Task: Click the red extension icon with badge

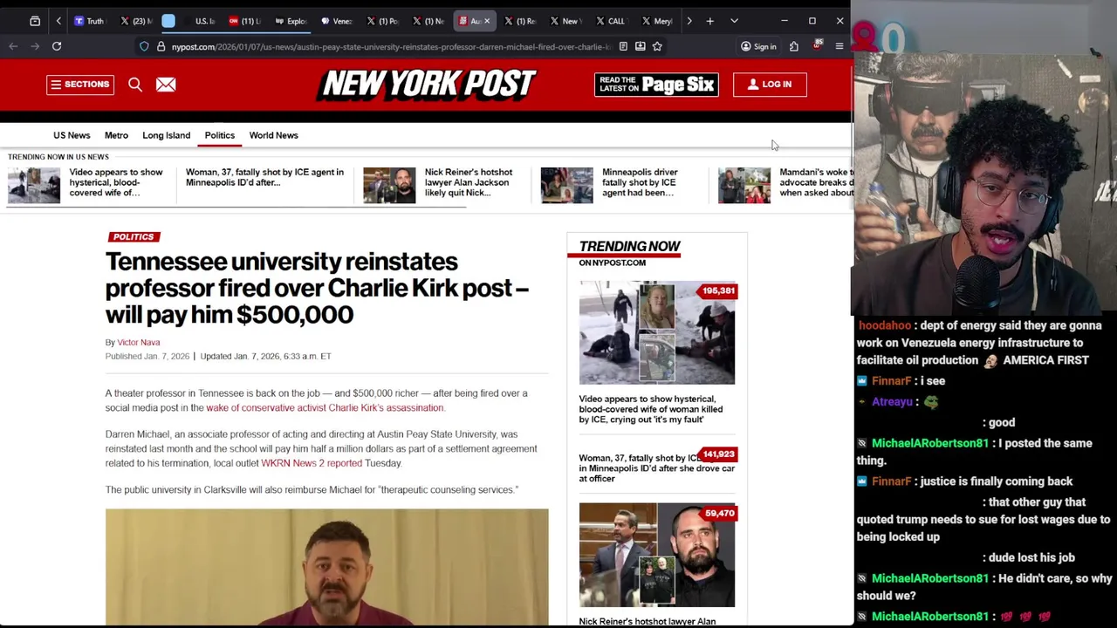Action: click(x=817, y=45)
